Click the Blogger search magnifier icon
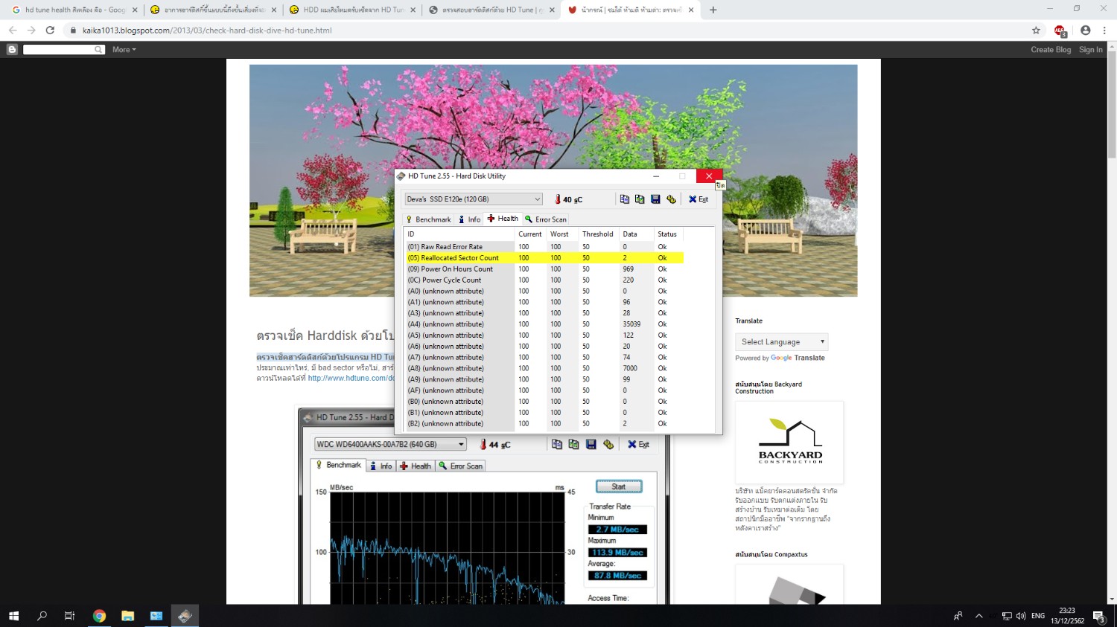Screen dimensions: 1117x627 (98, 50)
